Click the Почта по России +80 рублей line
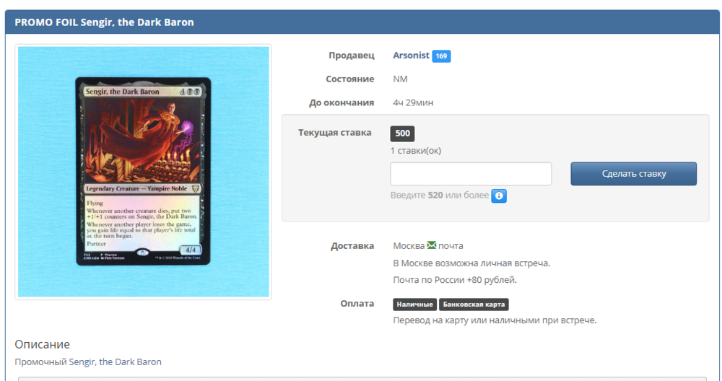The height and width of the screenshot is (381, 722). coord(455,280)
